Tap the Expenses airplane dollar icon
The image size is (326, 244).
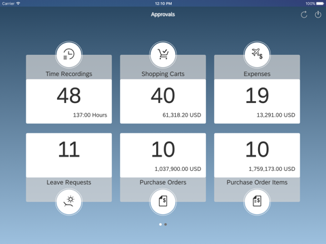[x=257, y=54]
